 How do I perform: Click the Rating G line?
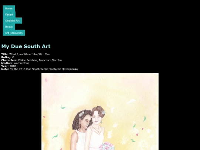click(x=8, y=57)
